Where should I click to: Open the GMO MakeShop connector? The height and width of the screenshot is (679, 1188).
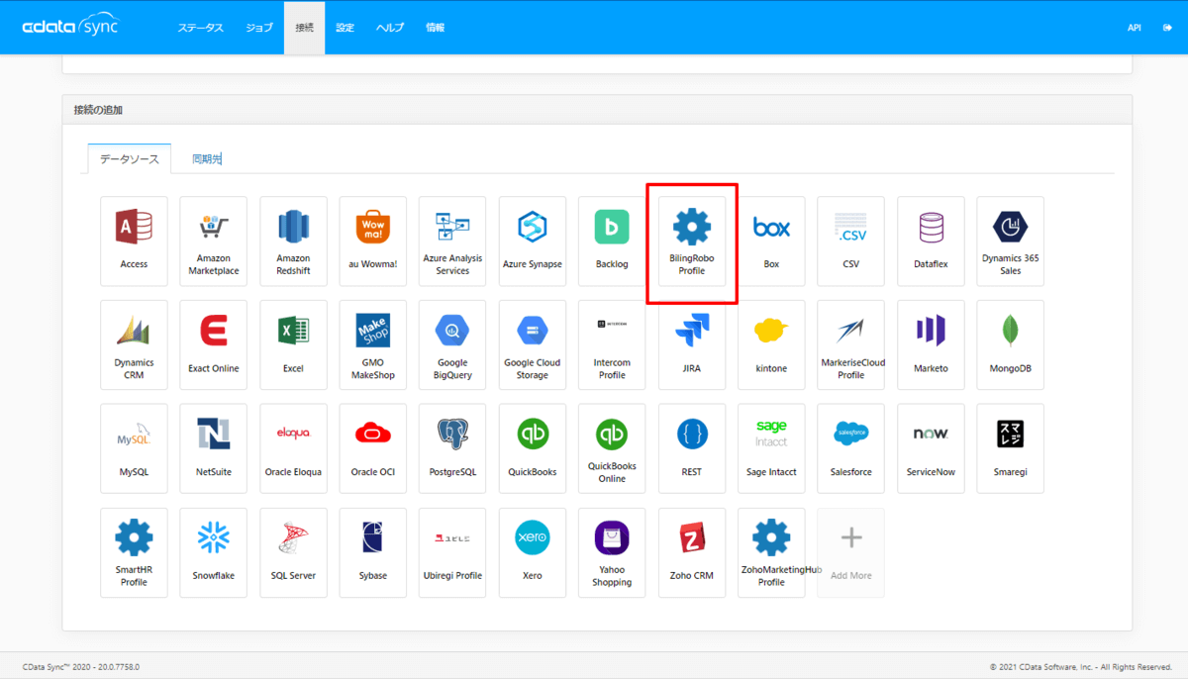coord(372,344)
